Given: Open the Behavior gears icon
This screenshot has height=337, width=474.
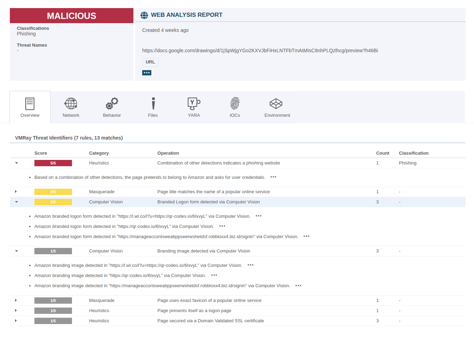Looking at the screenshot, I should click(112, 104).
